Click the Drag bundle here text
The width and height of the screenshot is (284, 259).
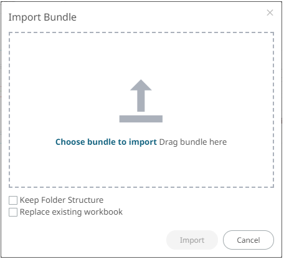tap(193, 142)
